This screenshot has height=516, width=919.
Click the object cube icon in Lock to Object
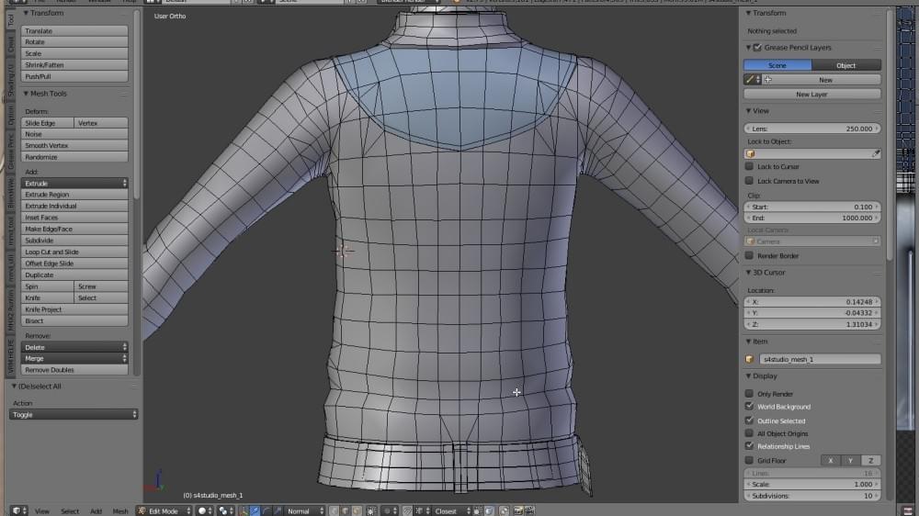tap(750, 153)
